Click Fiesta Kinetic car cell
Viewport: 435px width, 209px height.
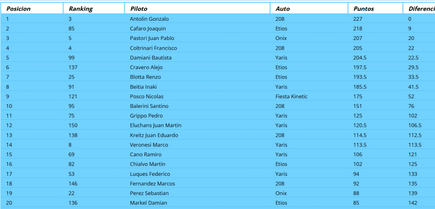click(291, 96)
